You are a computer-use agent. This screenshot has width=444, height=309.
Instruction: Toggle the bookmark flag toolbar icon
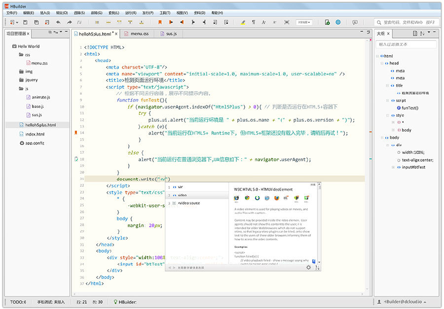click(160, 22)
